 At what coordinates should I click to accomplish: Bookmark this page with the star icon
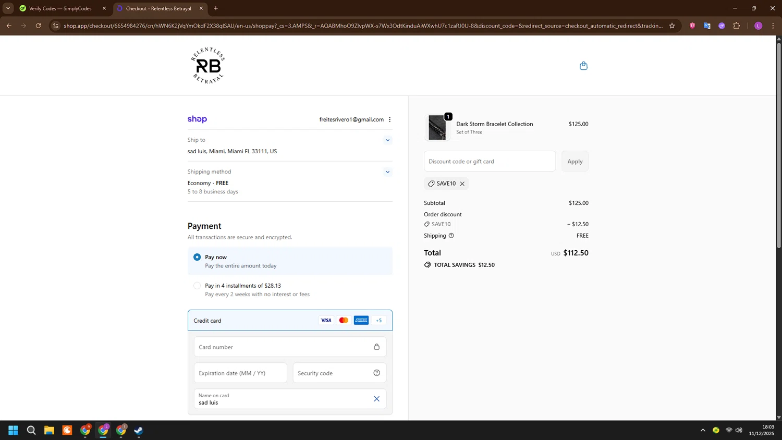click(x=672, y=26)
